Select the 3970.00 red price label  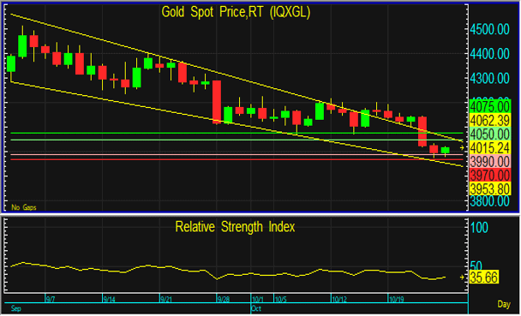tap(490, 175)
